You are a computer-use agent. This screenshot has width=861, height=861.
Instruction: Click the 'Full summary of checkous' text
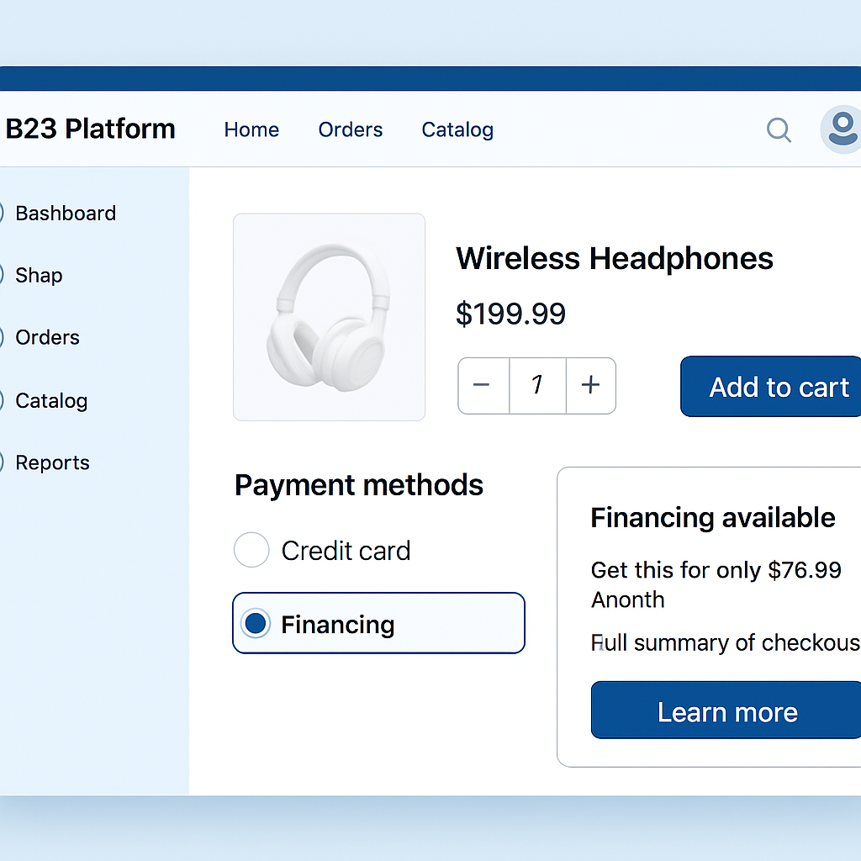726,643
